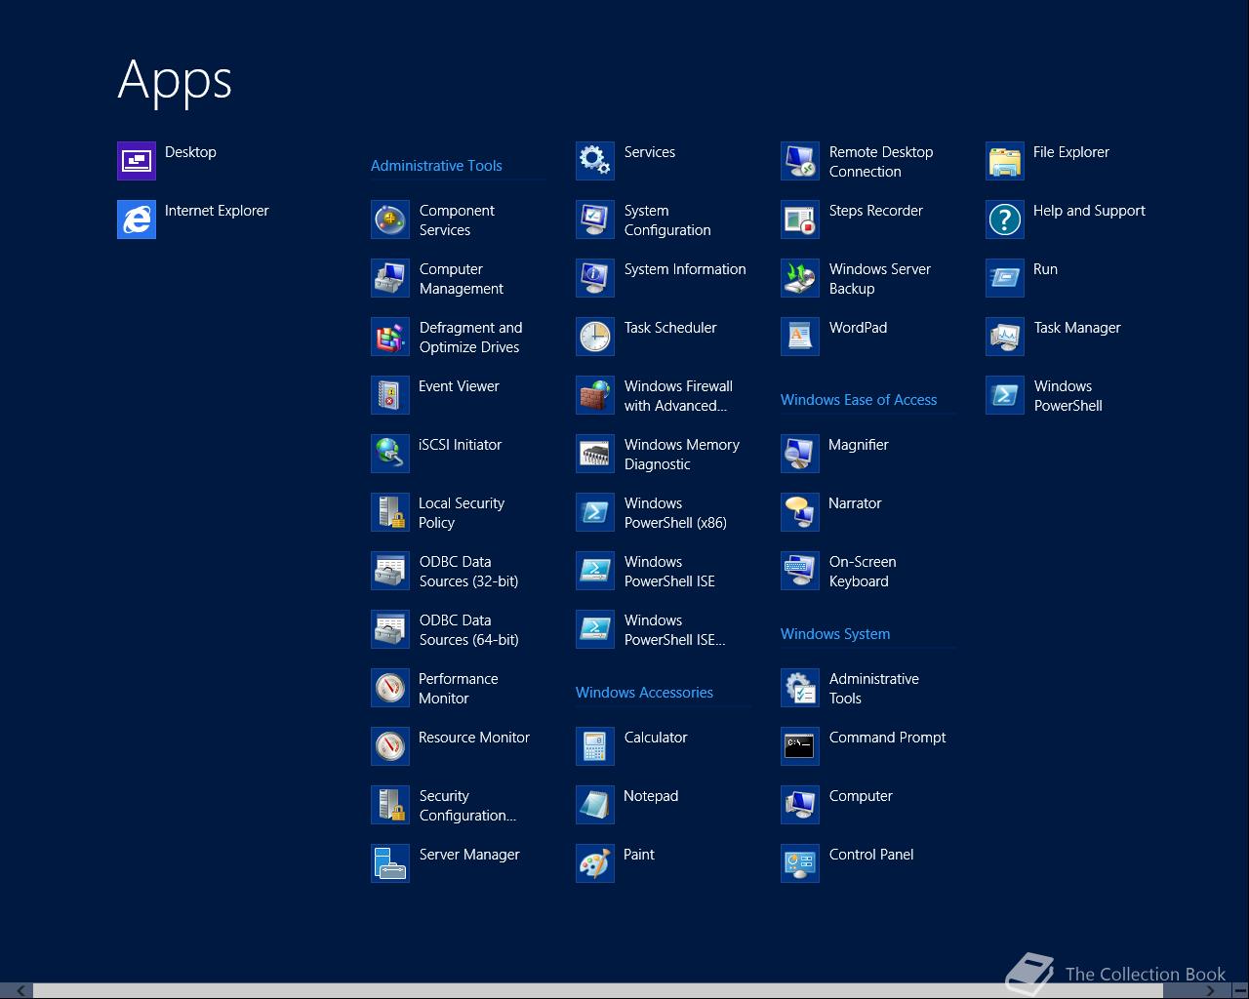The image size is (1249, 999).
Task: Start Magnifier icon
Action: (x=800, y=454)
